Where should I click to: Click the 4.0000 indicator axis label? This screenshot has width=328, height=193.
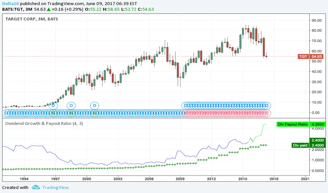coord(318,128)
